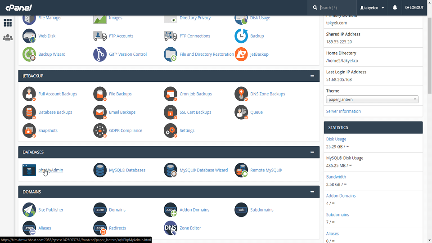Open the Bandwidth statistics link
The height and width of the screenshot is (243, 432).
[336, 177]
